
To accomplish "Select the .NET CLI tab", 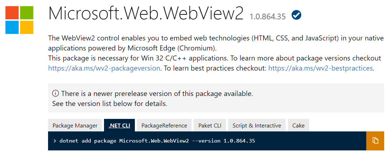I will [119, 126].
